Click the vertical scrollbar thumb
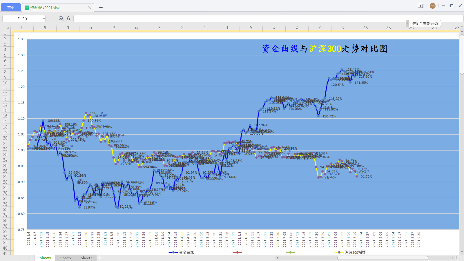This screenshot has width=464, height=261. click(x=462, y=55)
